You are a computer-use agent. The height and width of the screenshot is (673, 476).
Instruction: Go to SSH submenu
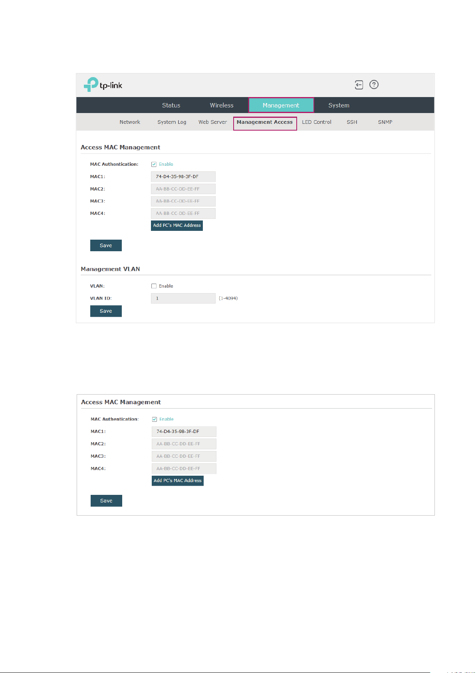pyautogui.click(x=352, y=122)
